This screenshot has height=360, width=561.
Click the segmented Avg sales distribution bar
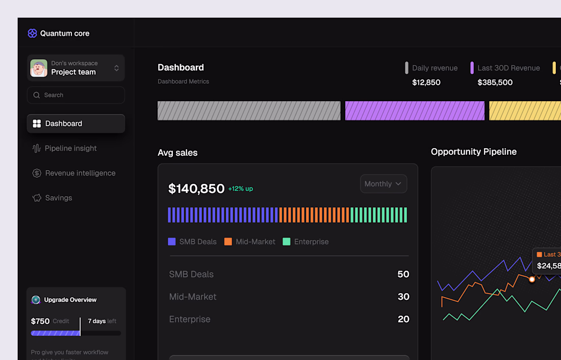(287, 215)
